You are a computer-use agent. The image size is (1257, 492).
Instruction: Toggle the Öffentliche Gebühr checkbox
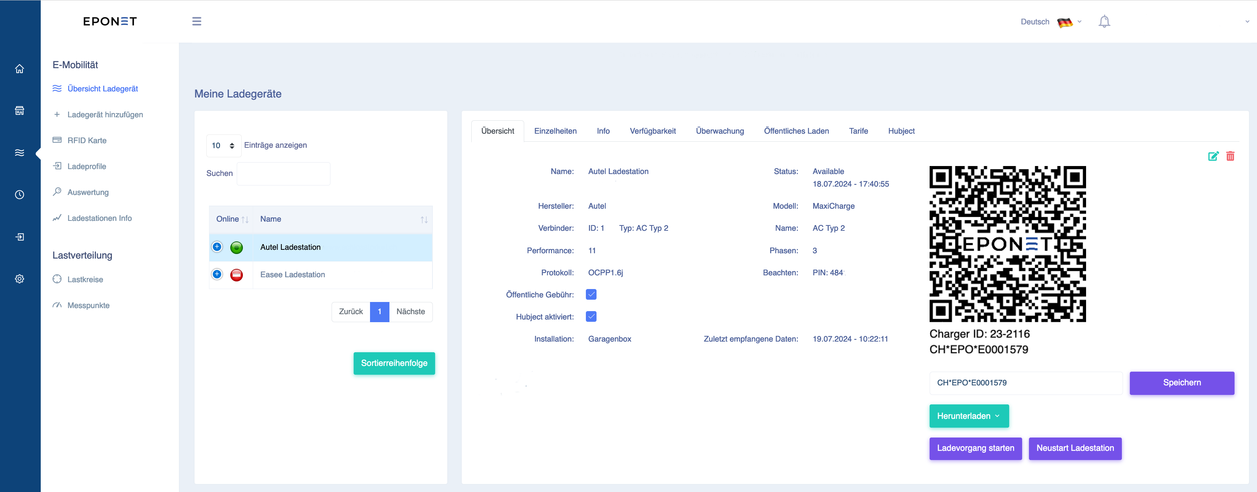(591, 294)
